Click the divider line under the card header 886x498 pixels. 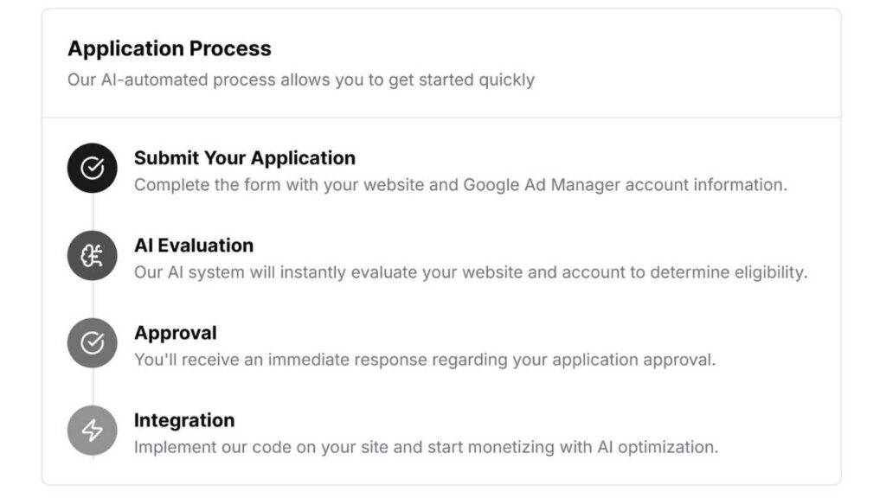[441, 118]
